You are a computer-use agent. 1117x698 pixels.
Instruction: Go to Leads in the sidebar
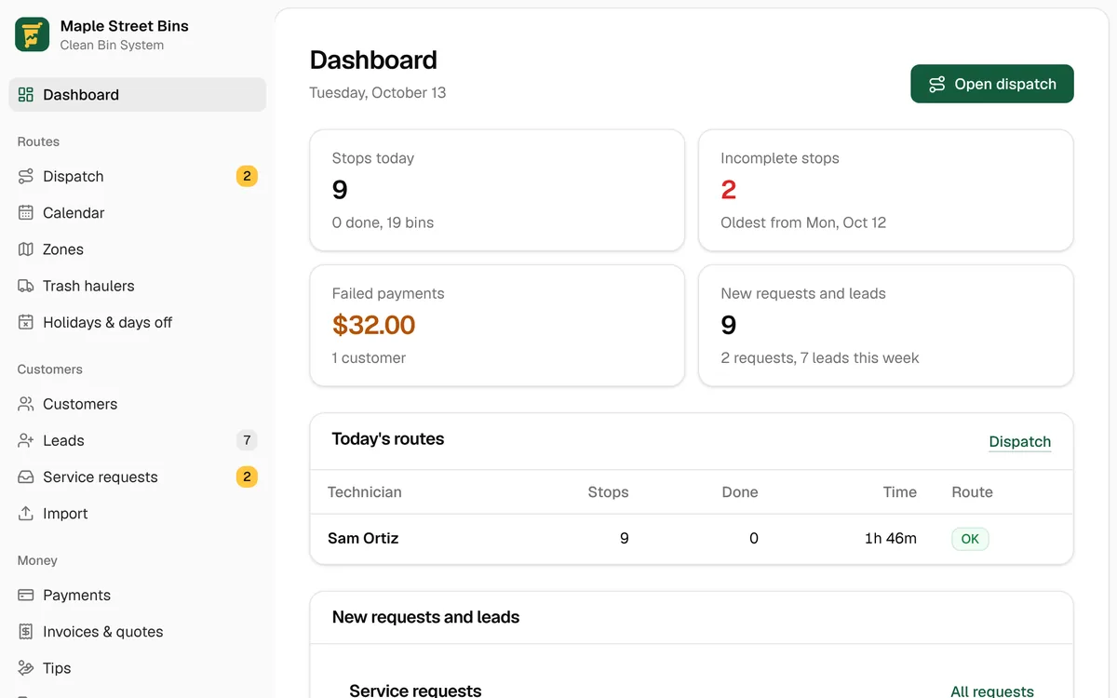click(x=138, y=440)
